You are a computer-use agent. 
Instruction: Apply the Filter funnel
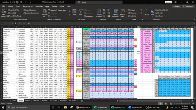point(81,12)
